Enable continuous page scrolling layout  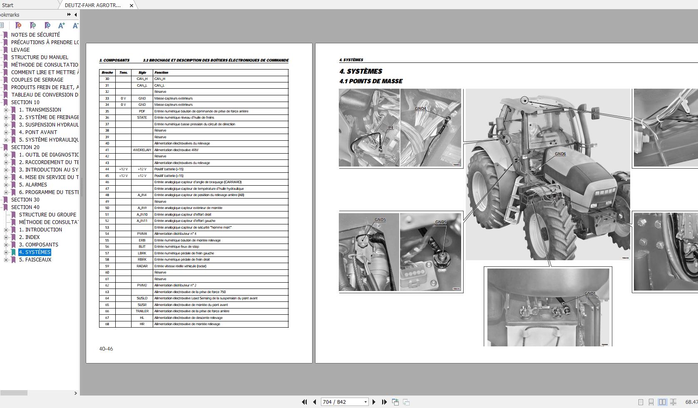pyautogui.click(x=651, y=402)
